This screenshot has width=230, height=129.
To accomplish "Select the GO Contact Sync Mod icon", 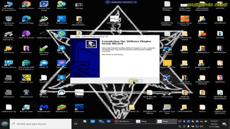I will click(167, 109).
